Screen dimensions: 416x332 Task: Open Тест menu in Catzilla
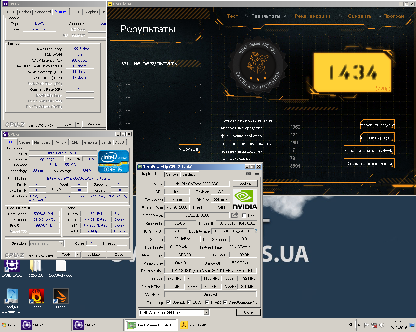point(232,16)
